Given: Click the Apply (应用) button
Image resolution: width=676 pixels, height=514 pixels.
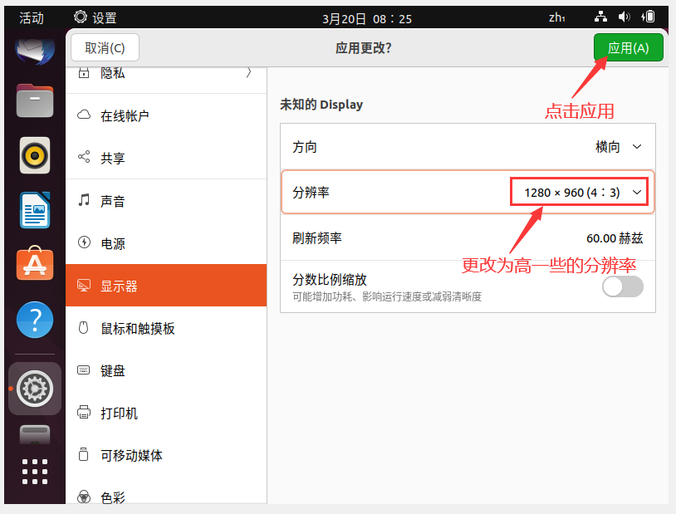Looking at the screenshot, I should click(628, 47).
